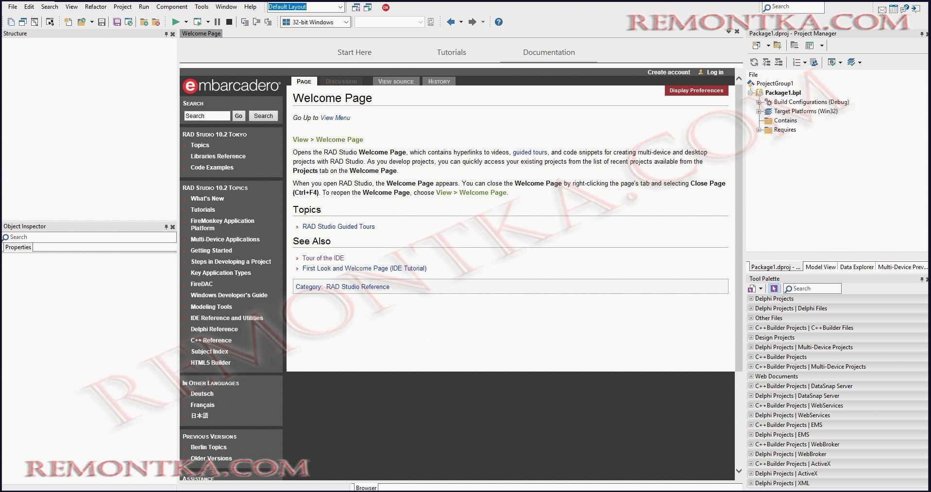Click Project Manager Expand All icon

(766, 62)
